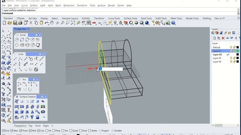The width and height of the screenshot is (241, 135).
Task: Click the Default layer black color swatch
Action: [x=238, y=47]
